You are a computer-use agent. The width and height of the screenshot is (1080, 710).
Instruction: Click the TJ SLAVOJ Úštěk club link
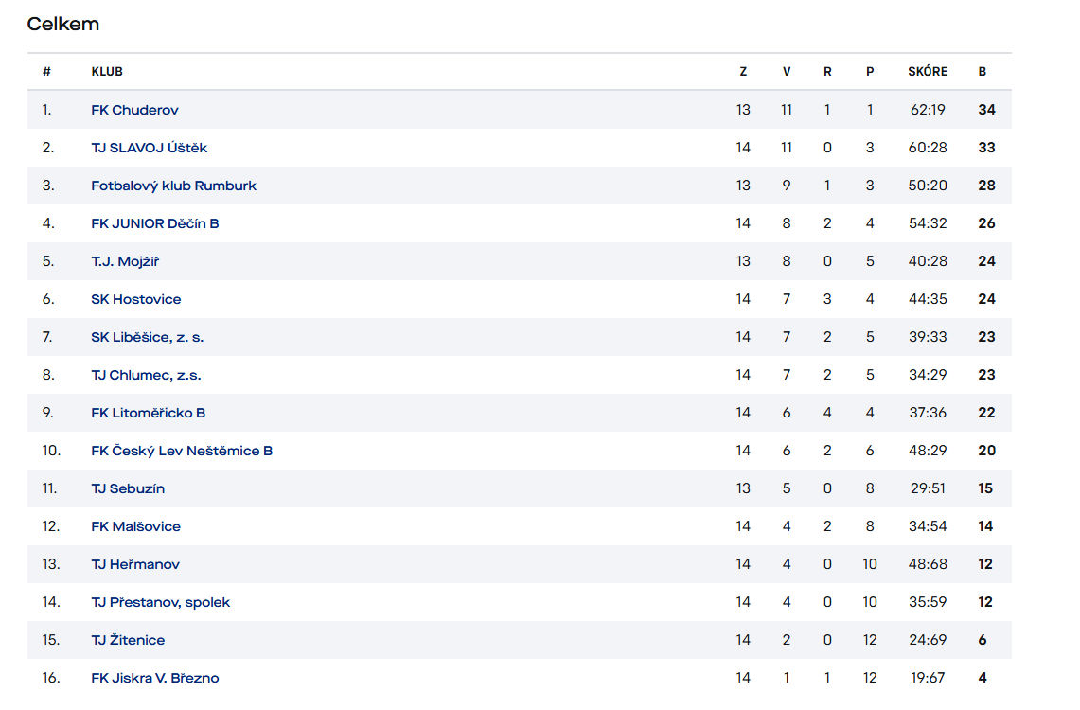(149, 148)
